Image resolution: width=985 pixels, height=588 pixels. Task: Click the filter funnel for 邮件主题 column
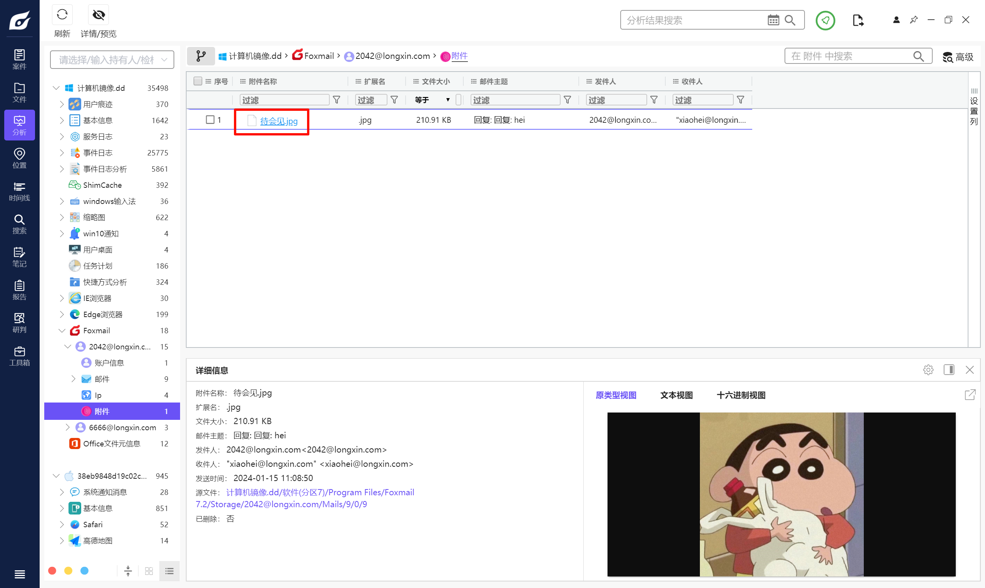pos(568,100)
